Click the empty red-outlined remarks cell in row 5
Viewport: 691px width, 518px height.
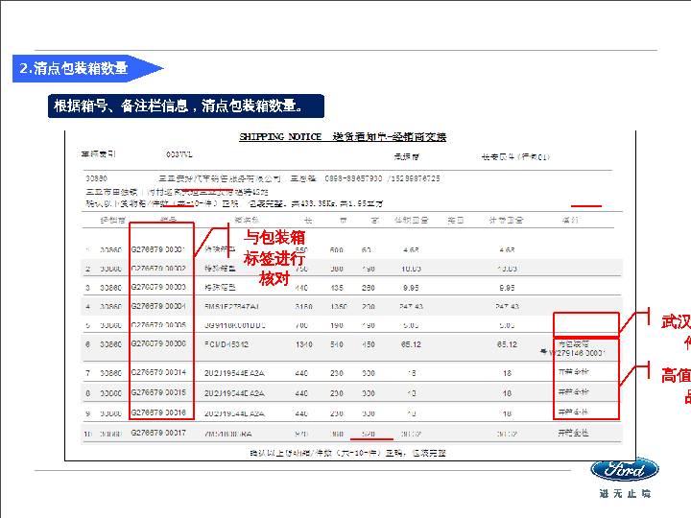[x=586, y=323]
